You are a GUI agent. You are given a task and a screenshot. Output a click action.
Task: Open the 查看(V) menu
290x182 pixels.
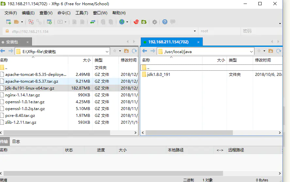pos(46,13)
